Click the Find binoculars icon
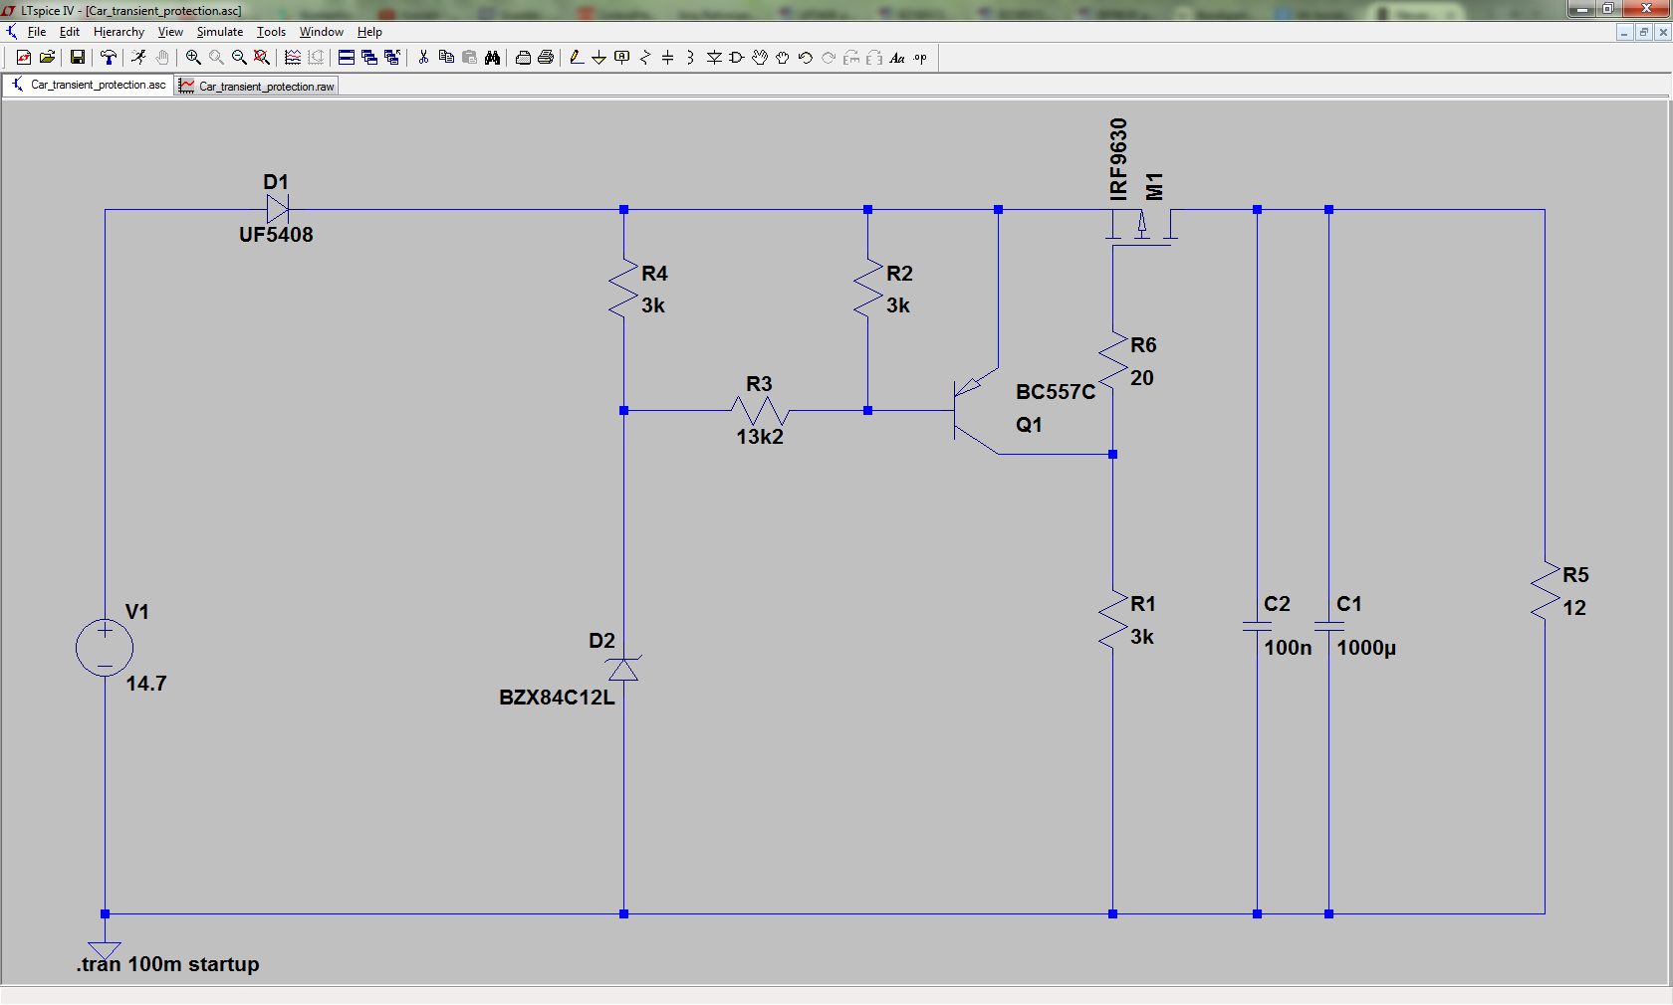 tap(492, 58)
